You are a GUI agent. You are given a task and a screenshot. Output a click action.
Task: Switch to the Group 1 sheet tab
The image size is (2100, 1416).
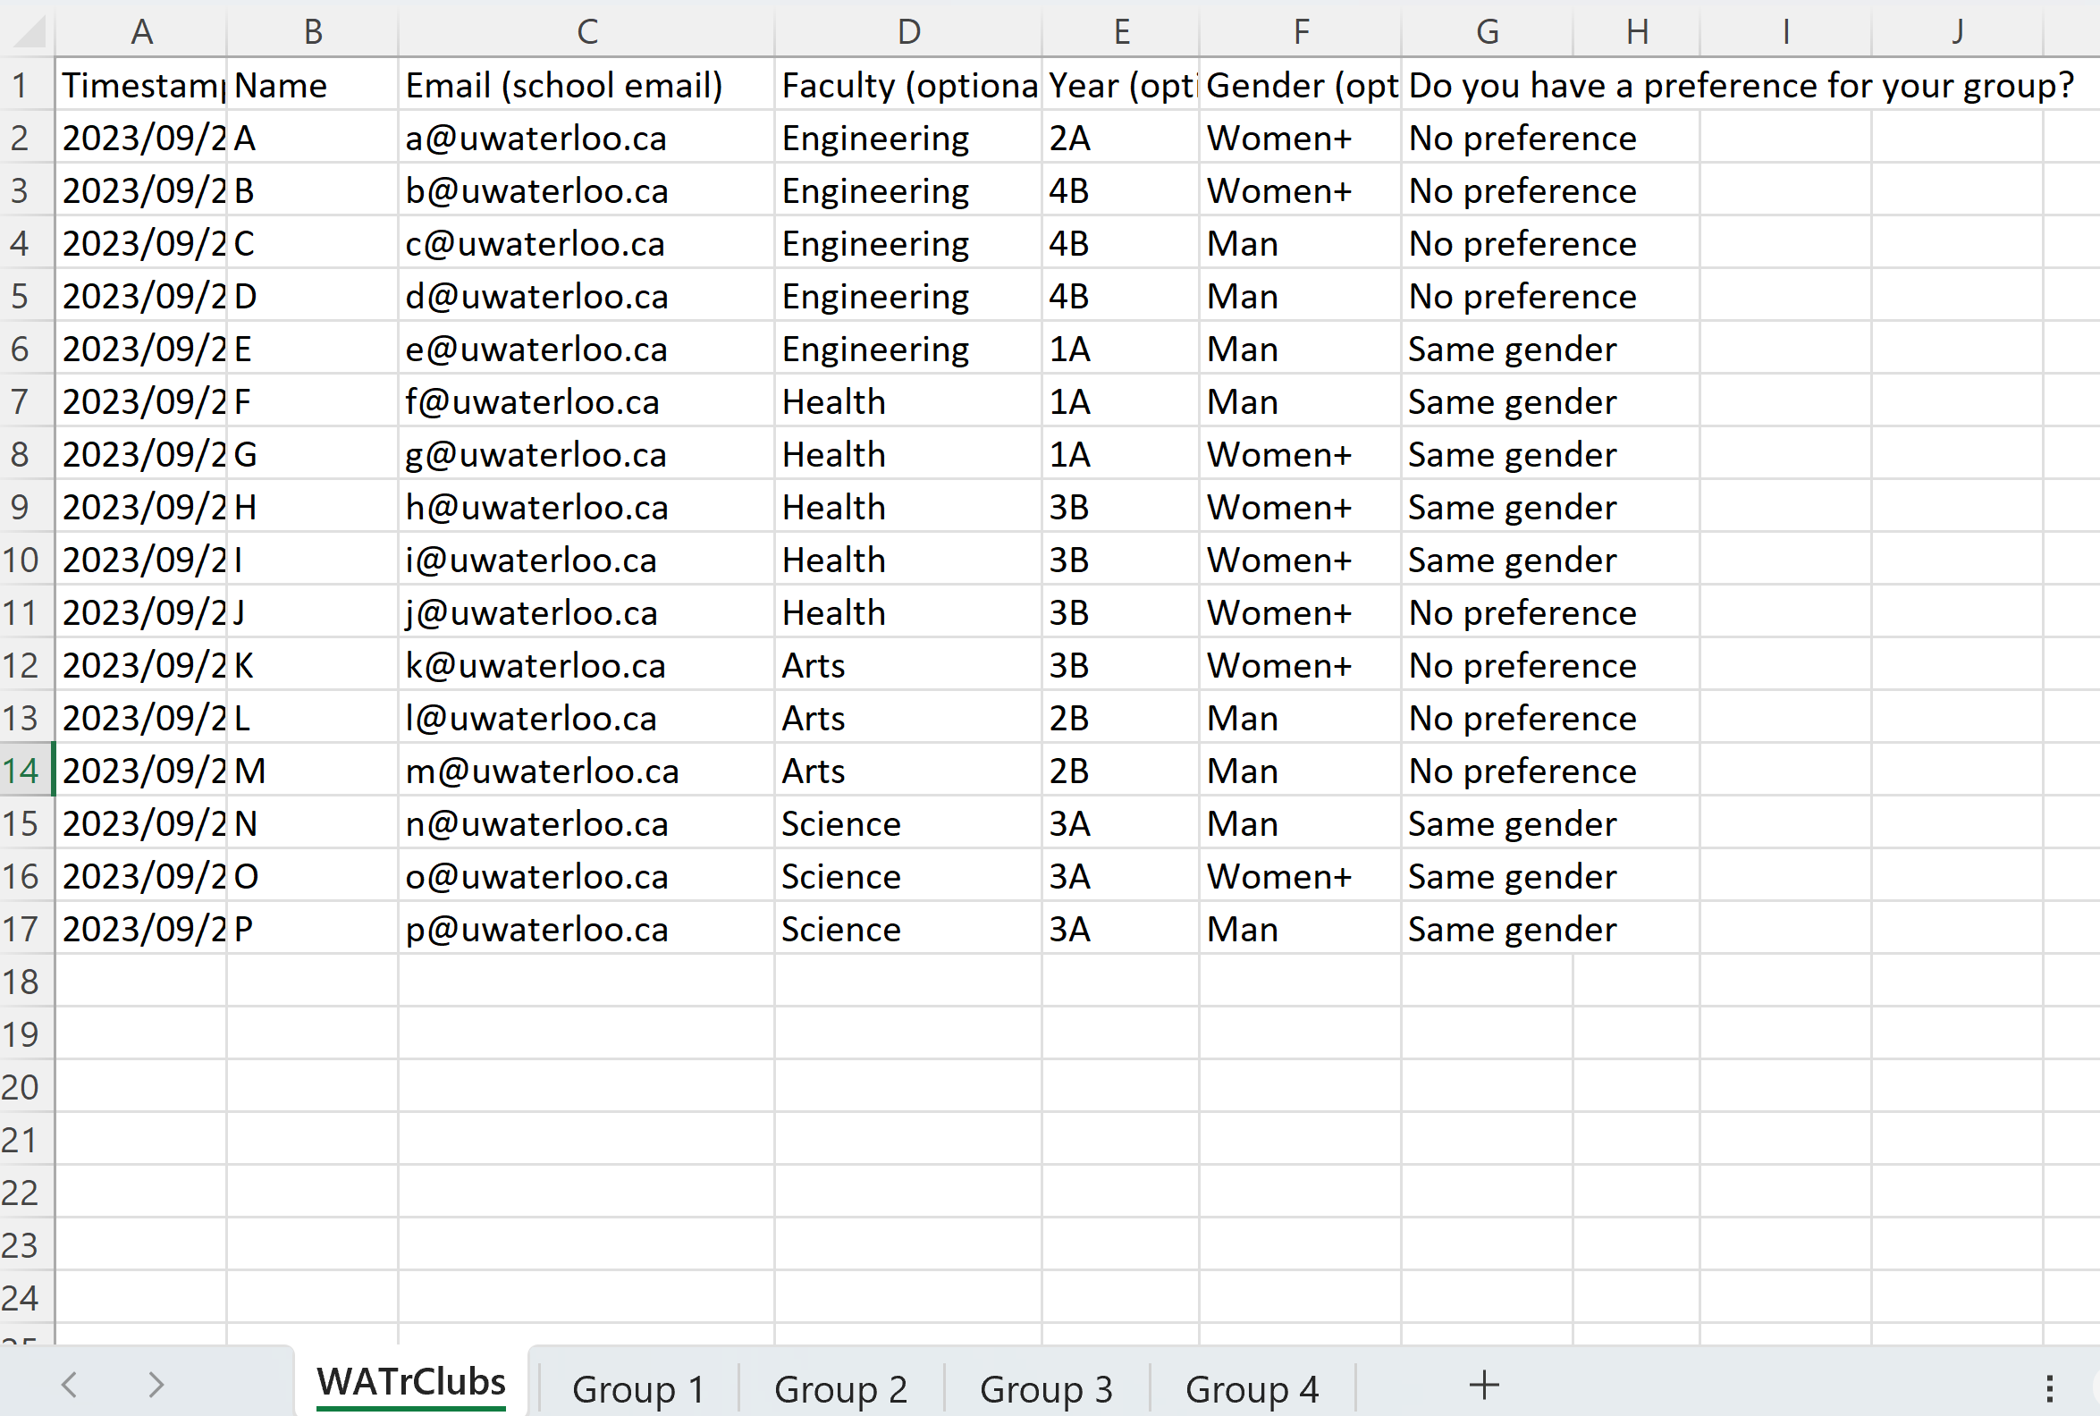[637, 1389]
